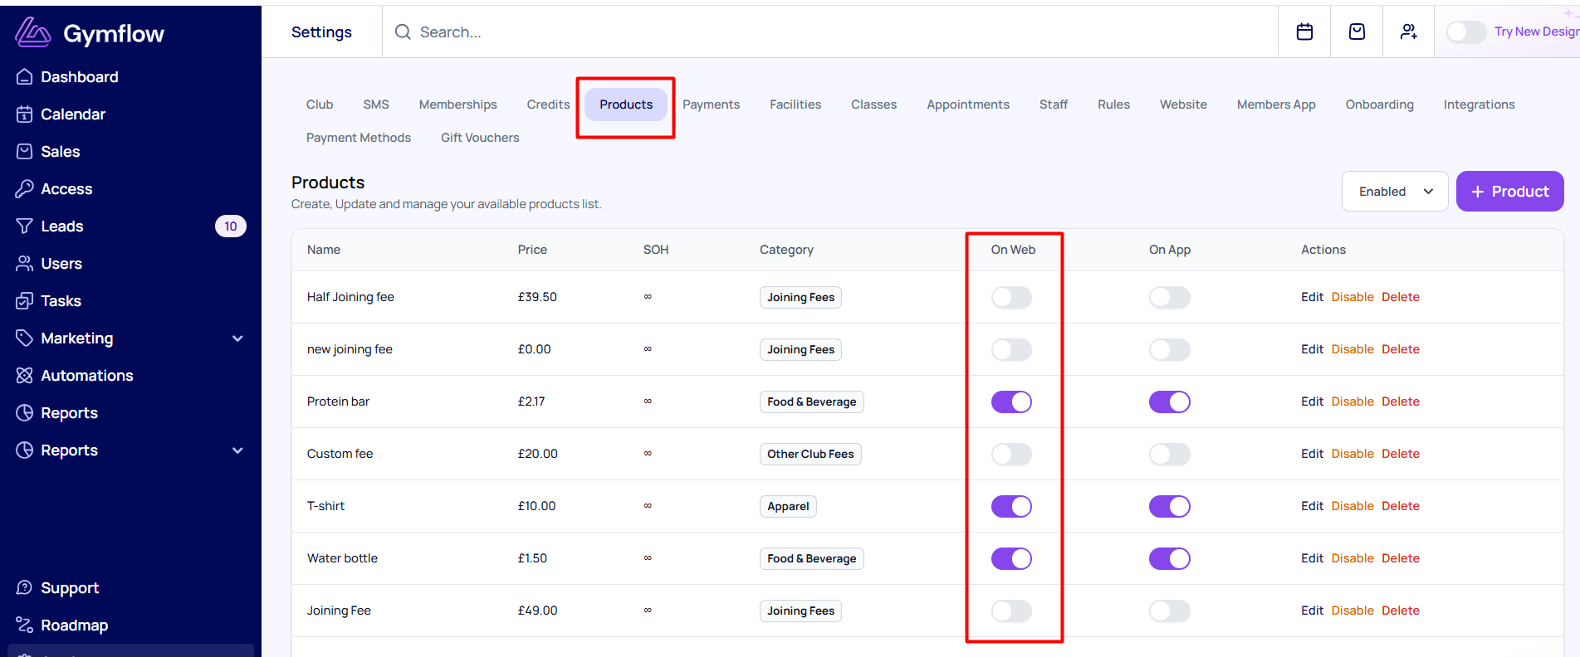
Task: Enable On Web for Custom fee
Action: pyautogui.click(x=1011, y=454)
